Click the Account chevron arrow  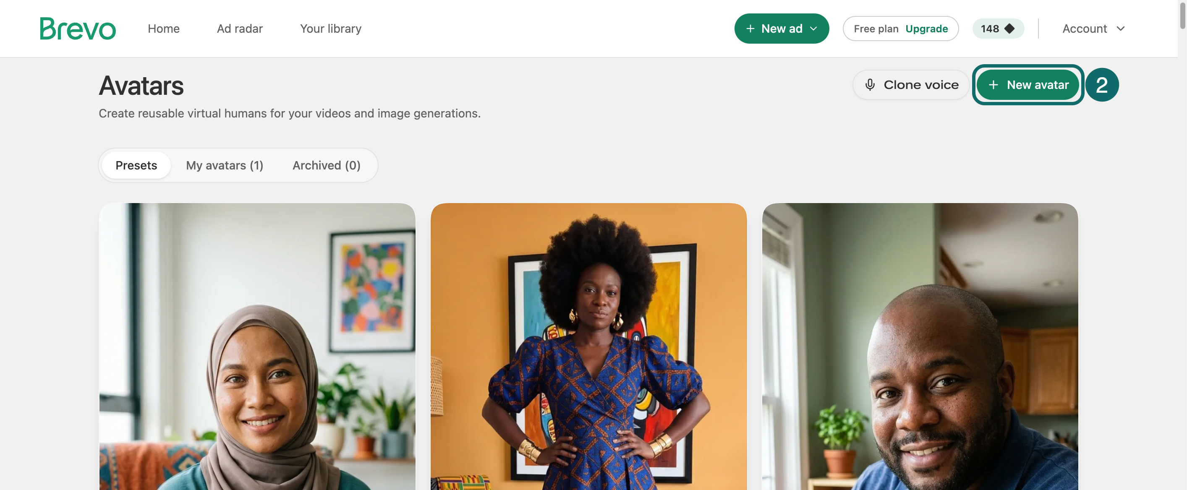(1121, 29)
